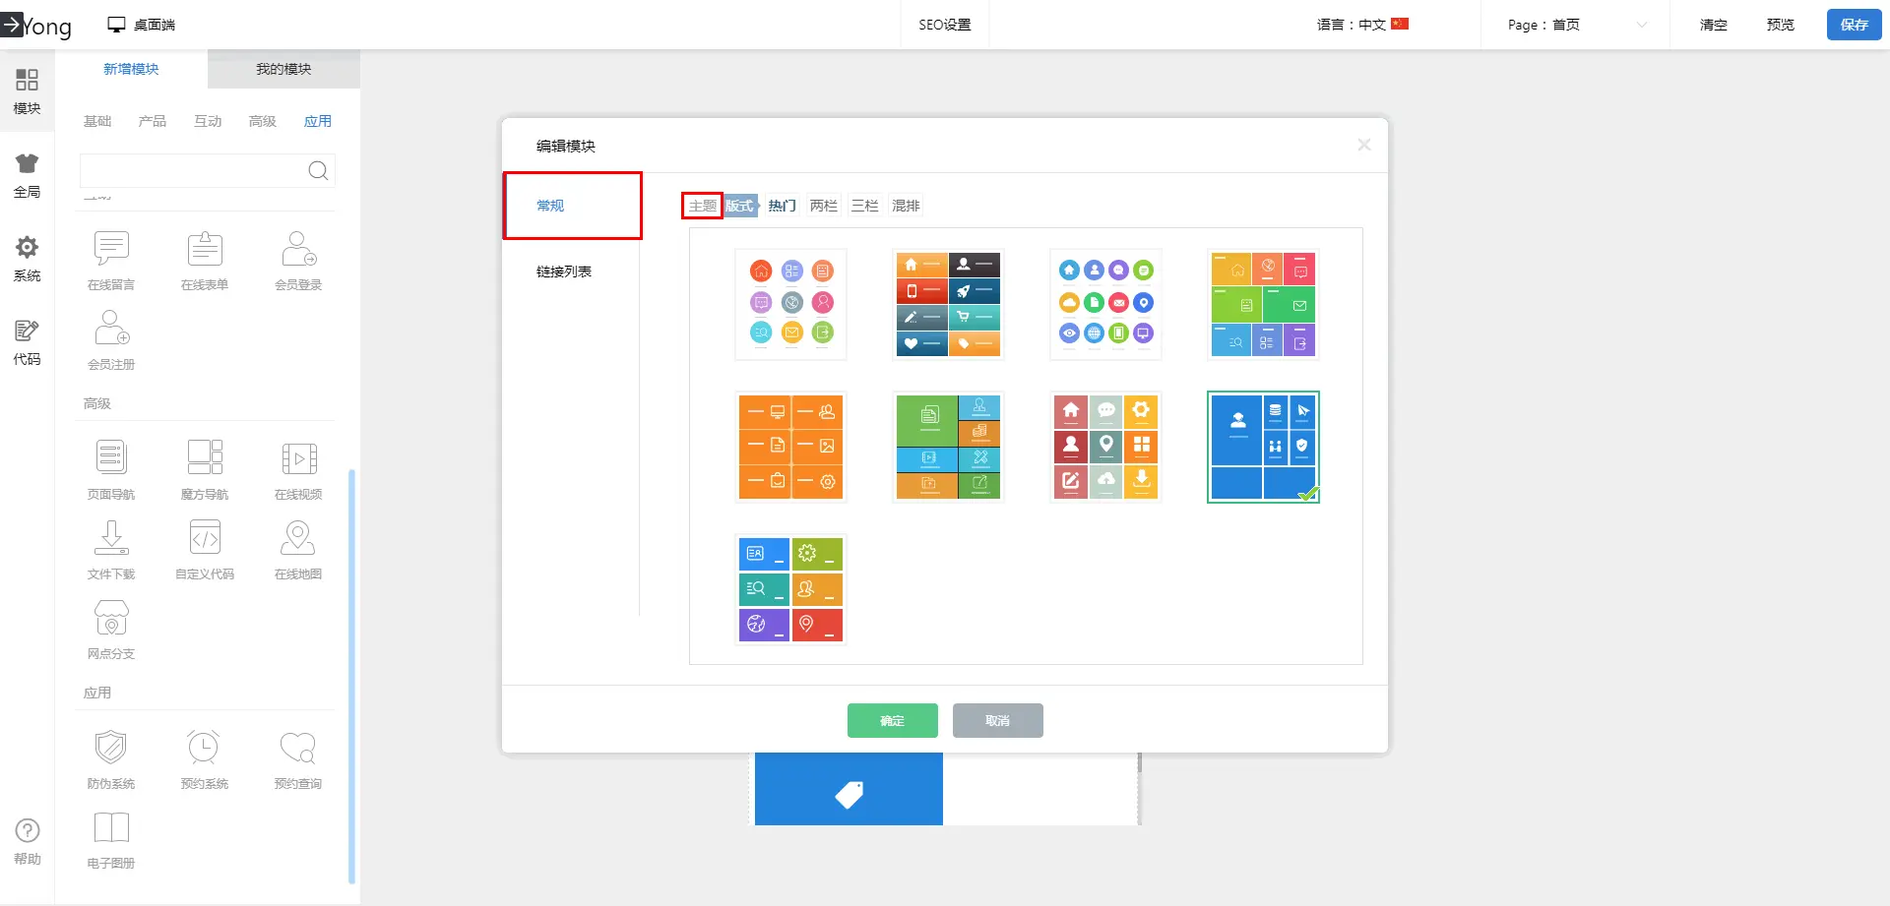The width and height of the screenshot is (1890, 906).
Task: Select the 在线留言 module icon
Action: [111, 250]
